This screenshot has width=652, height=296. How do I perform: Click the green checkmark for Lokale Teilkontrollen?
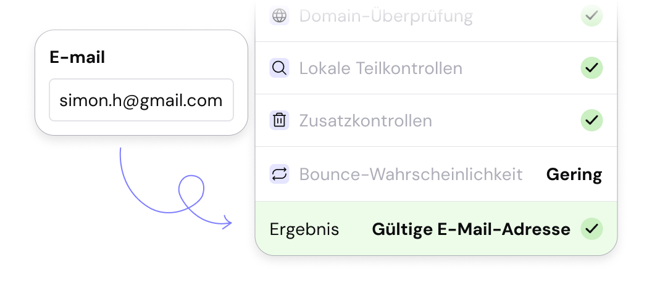point(591,68)
